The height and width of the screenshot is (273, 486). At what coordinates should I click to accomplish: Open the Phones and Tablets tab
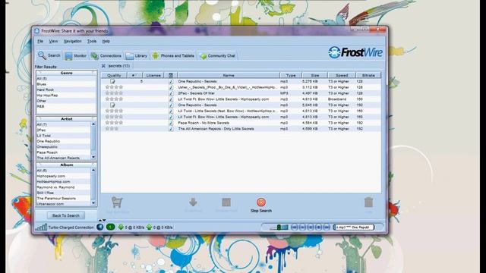tap(173, 55)
